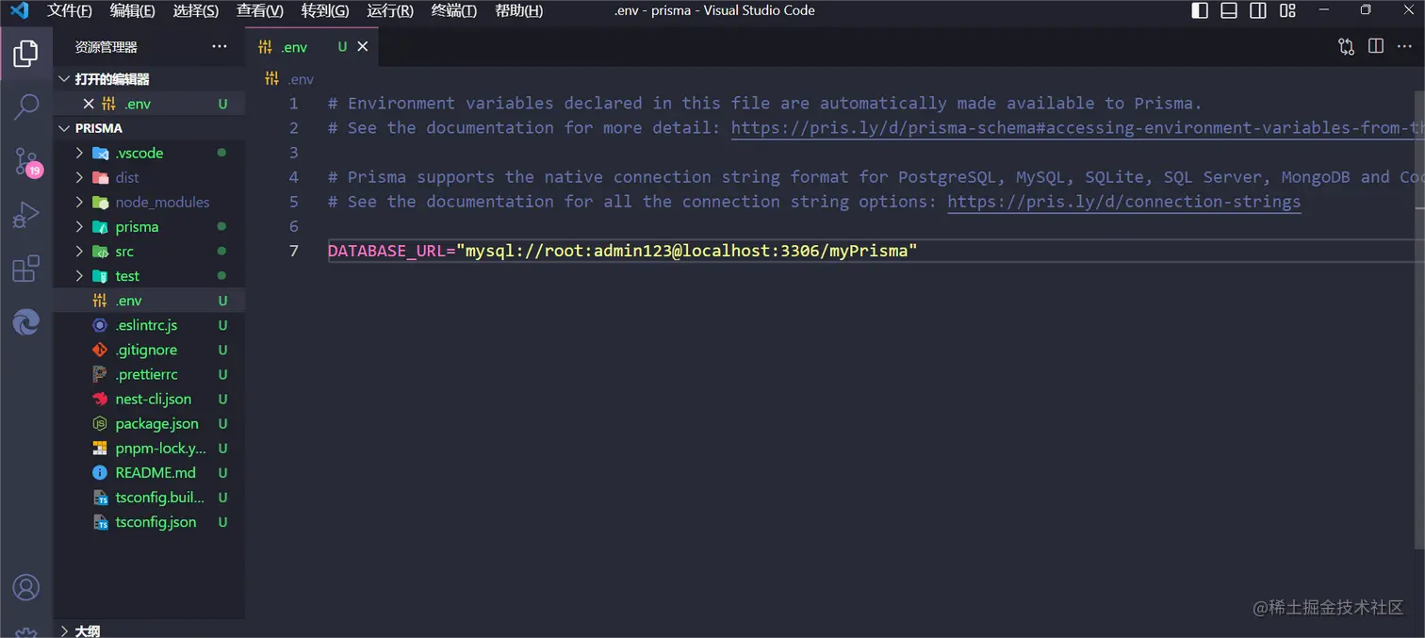Close .env in open editors list
The width and height of the screenshot is (1425, 638).
pos(89,104)
